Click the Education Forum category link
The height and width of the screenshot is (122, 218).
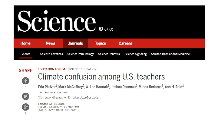point(51,69)
